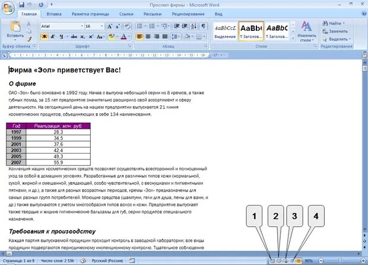Sort text with A-Z sort icon
Image resolution: width=368 pixels, height=265 pixels.
(x=194, y=26)
